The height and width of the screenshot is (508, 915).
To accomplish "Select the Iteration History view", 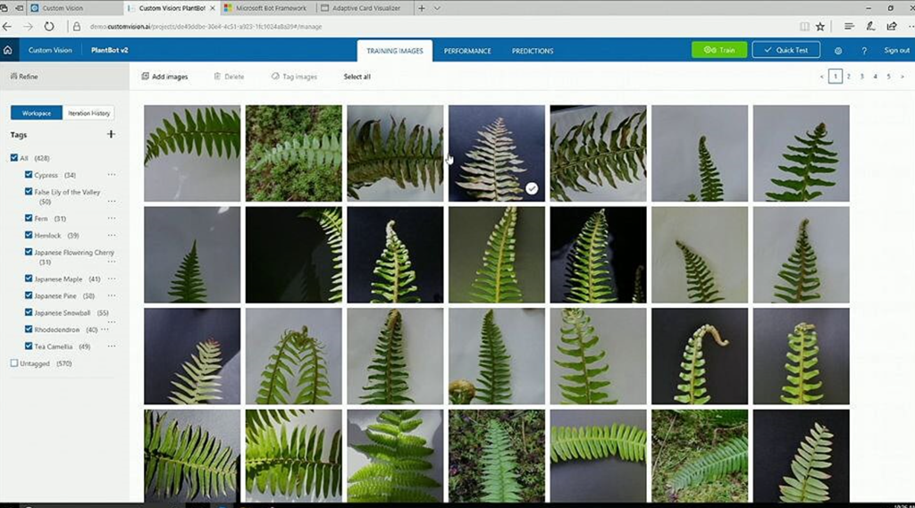I will (x=88, y=113).
